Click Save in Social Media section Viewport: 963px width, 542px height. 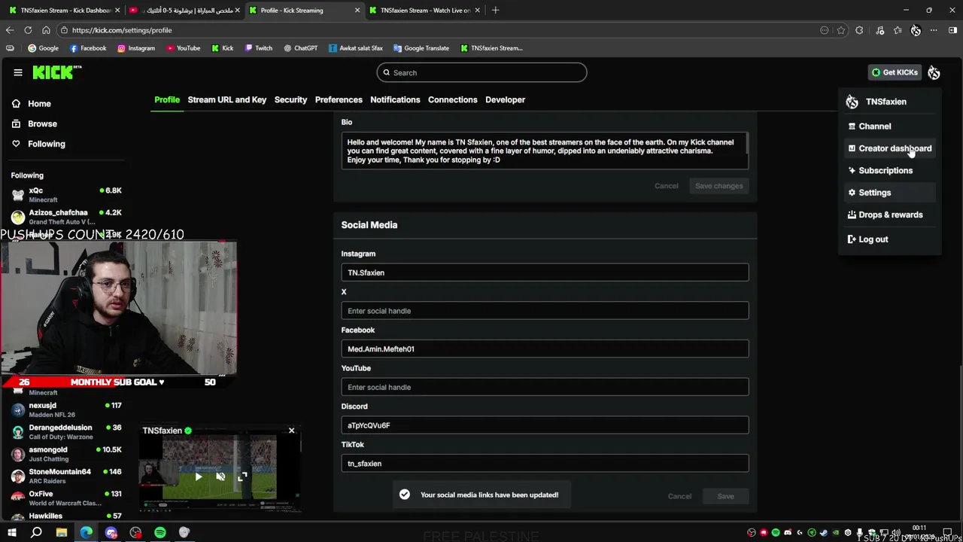click(725, 496)
